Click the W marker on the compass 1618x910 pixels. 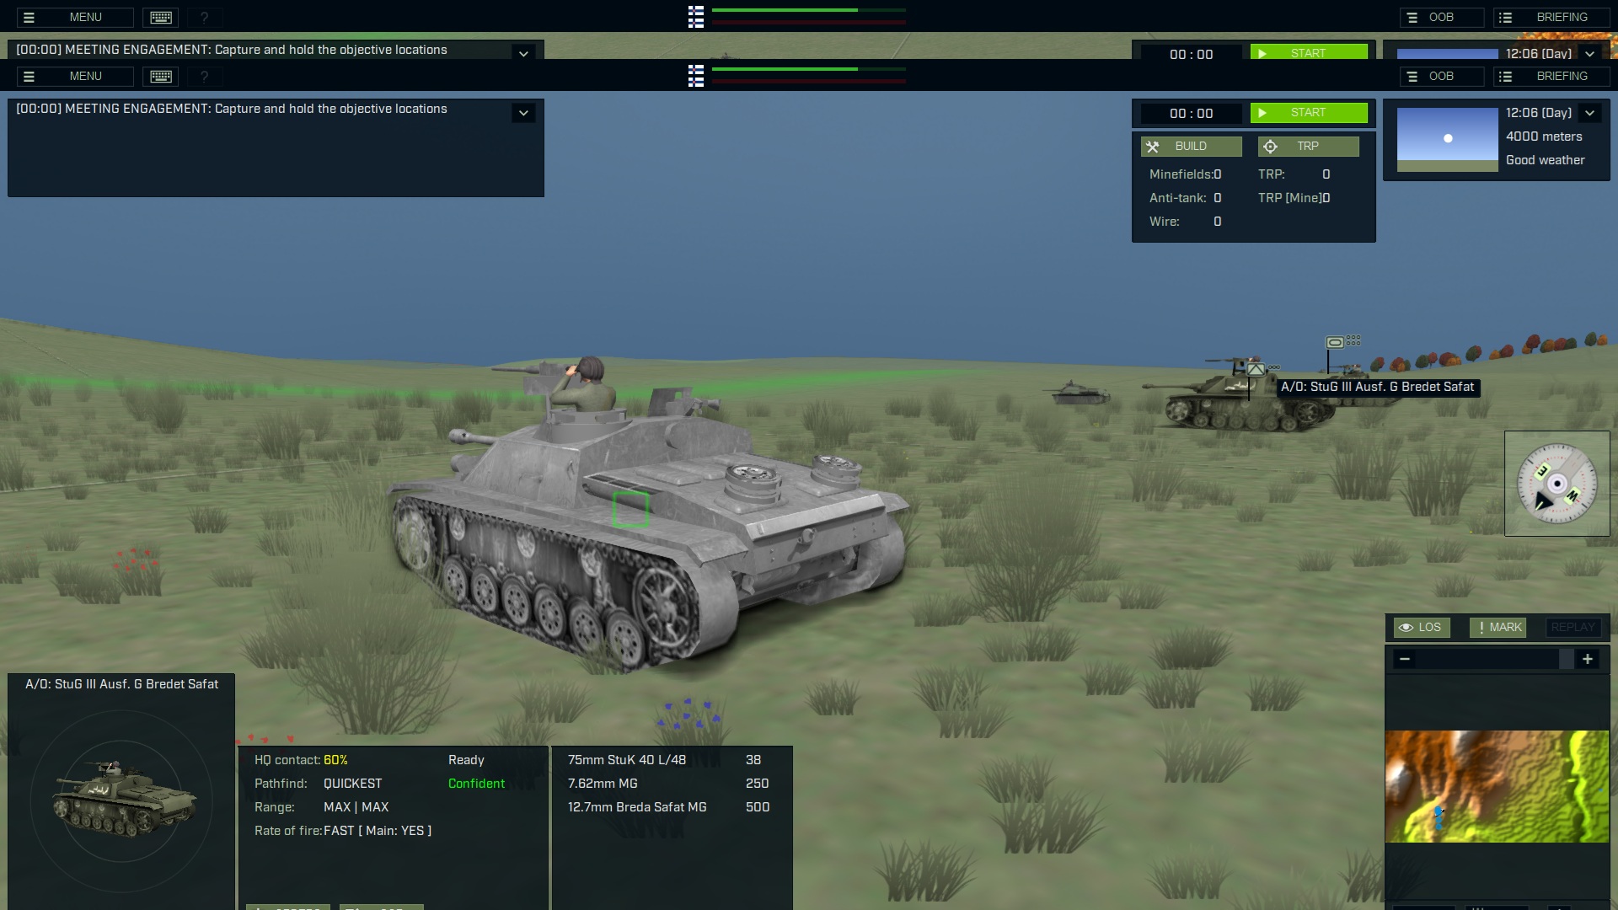point(1572,496)
